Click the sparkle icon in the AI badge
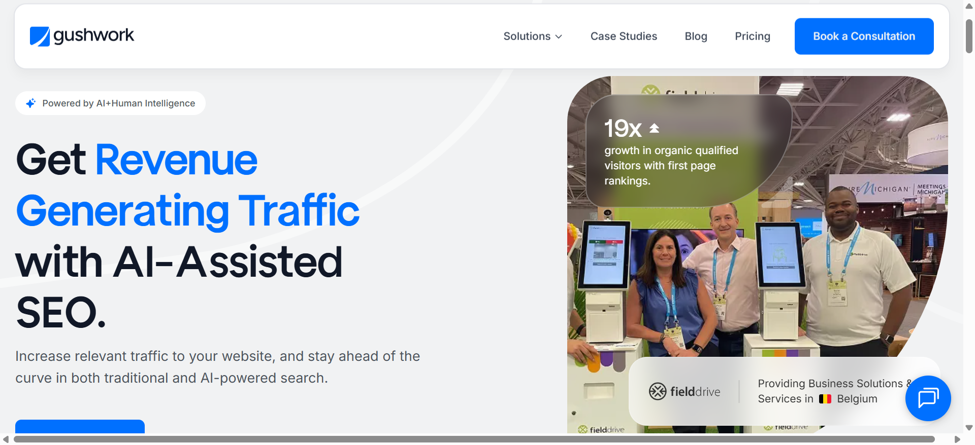This screenshot has height=445, width=975. [31, 103]
